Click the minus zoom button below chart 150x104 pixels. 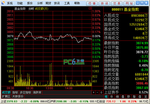[97, 92]
